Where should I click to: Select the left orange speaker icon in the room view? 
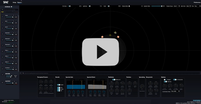(x=102, y=37)
